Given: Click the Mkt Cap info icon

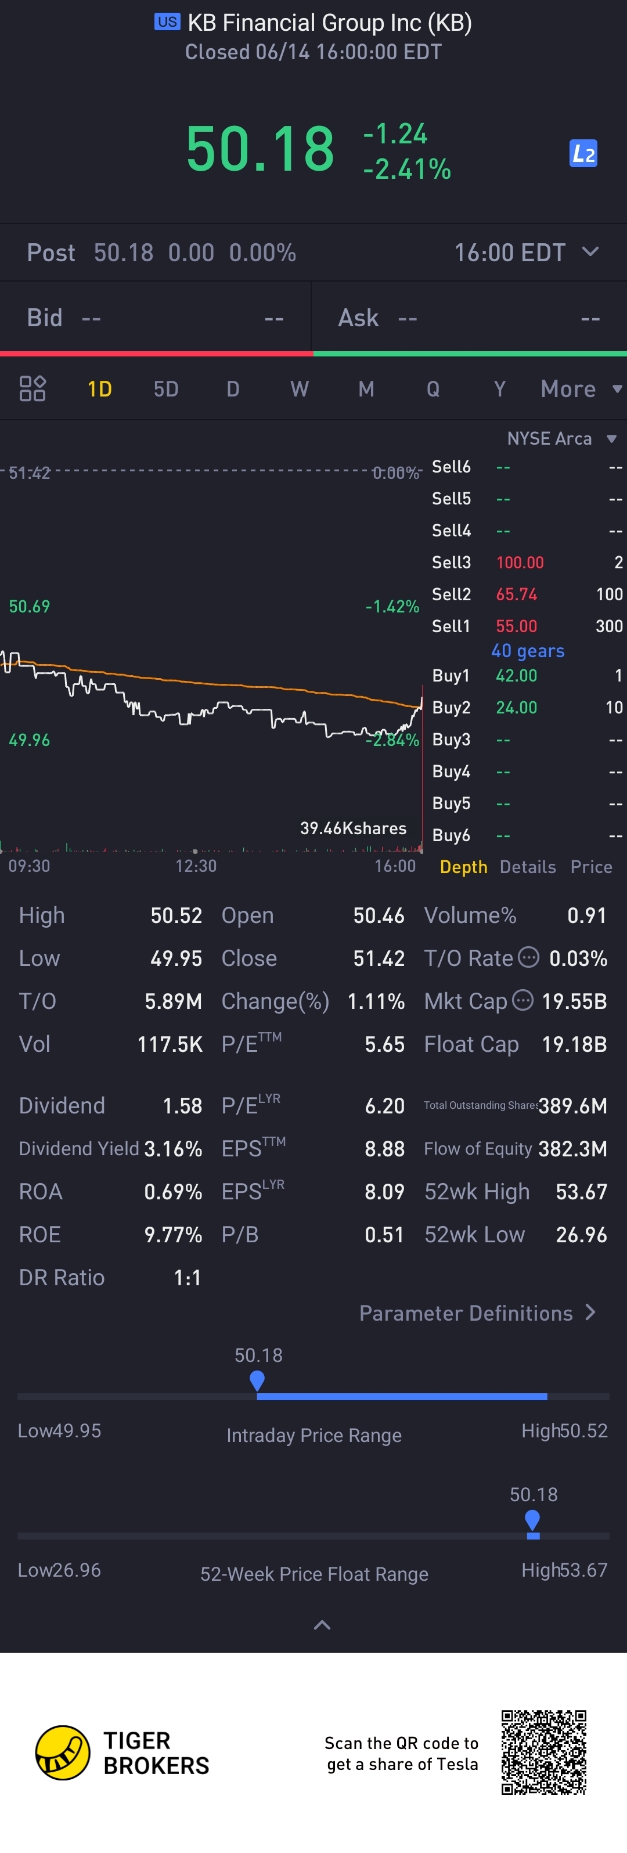Looking at the screenshot, I should [522, 1001].
